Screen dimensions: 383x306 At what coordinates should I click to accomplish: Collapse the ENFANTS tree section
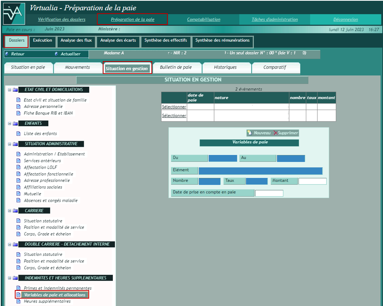click(x=9, y=124)
